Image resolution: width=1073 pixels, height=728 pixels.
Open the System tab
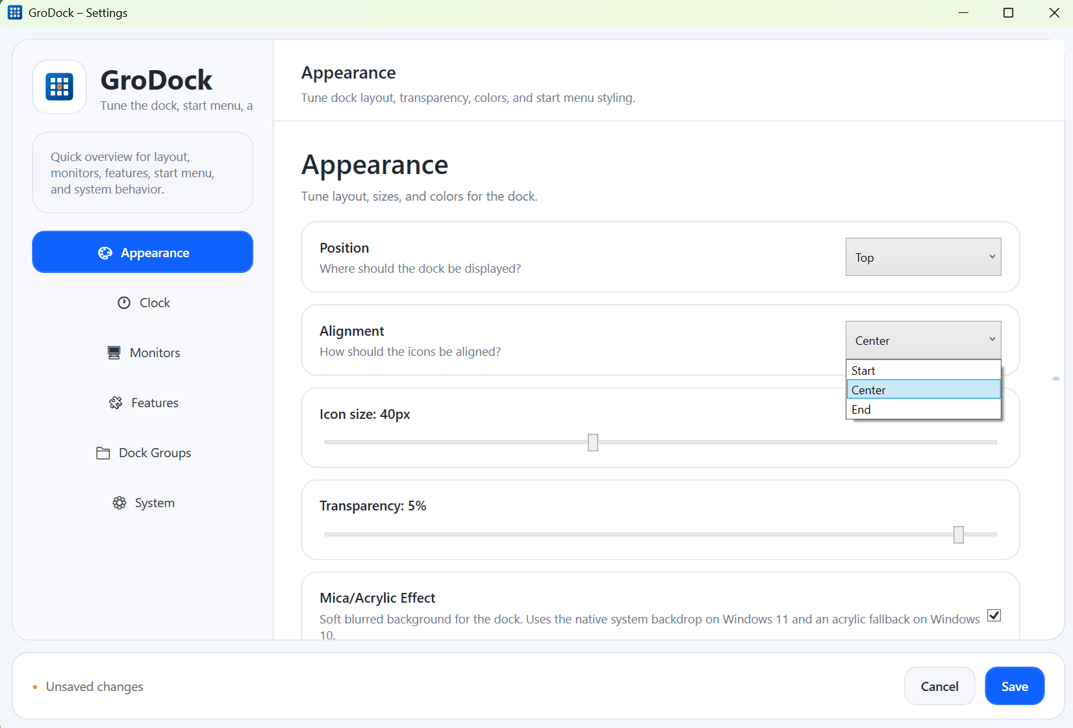pyautogui.click(x=143, y=503)
